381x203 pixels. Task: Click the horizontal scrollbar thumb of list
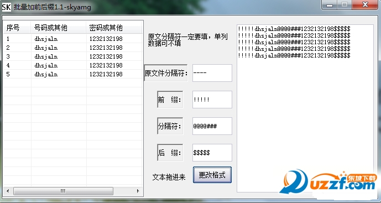pyautogui.click(x=63, y=191)
